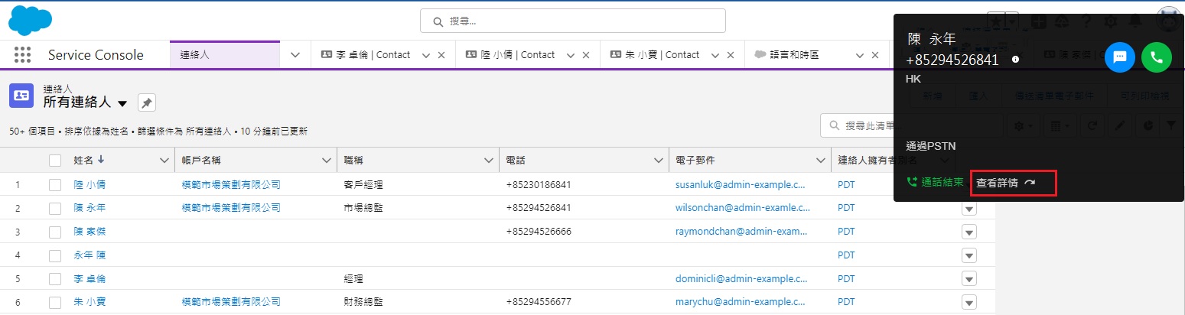The width and height of the screenshot is (1185, 315).
Task: Check the row checkbox for 陳 永年
Action: (55, 208)
